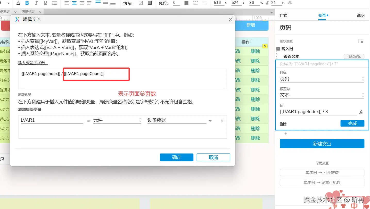Open the 目标 页码 dropdown
Screen dimensions: 370x209
322,79
